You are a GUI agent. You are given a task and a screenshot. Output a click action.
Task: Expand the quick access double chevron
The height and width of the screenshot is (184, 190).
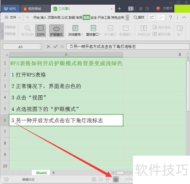click(x=28, y=17)
